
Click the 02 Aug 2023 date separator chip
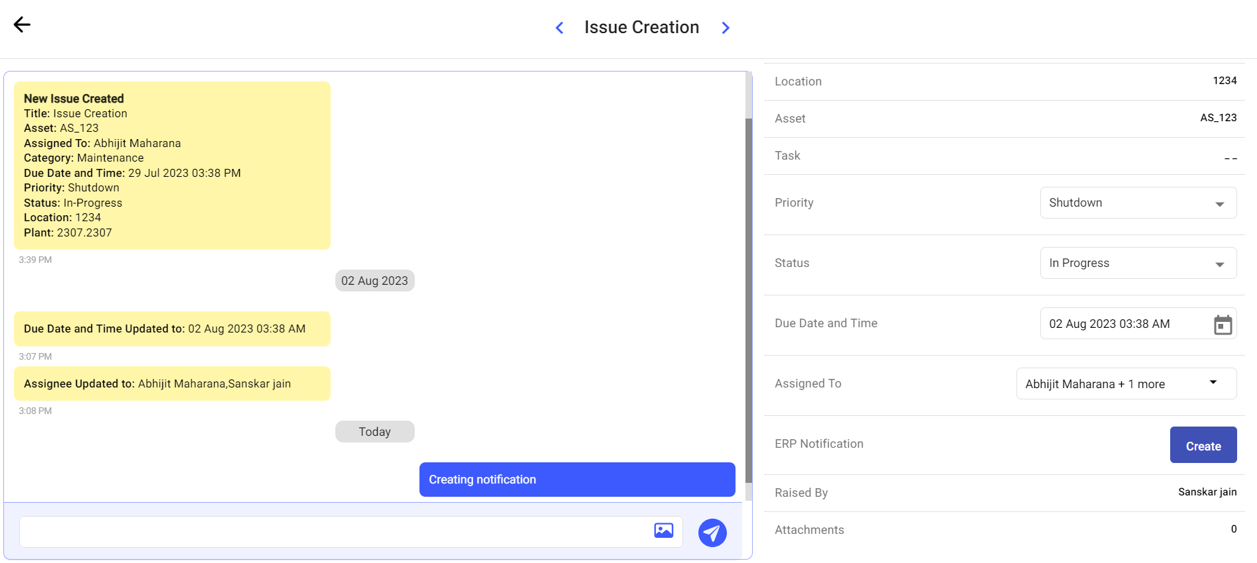coord(374,281)
